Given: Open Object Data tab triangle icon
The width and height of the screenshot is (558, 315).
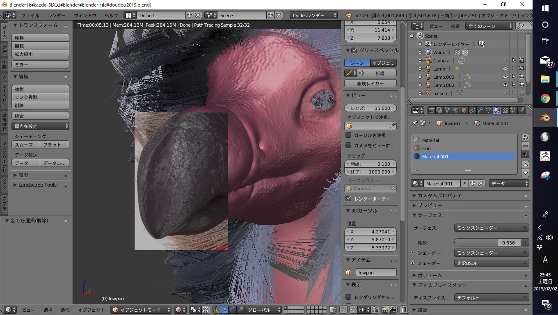Looking at the screenshot, I should point(489,110).
